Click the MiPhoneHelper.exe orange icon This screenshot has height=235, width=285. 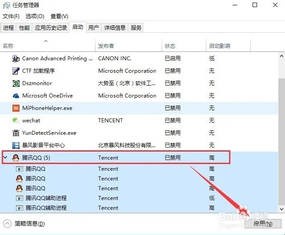(x=16, y=108)
